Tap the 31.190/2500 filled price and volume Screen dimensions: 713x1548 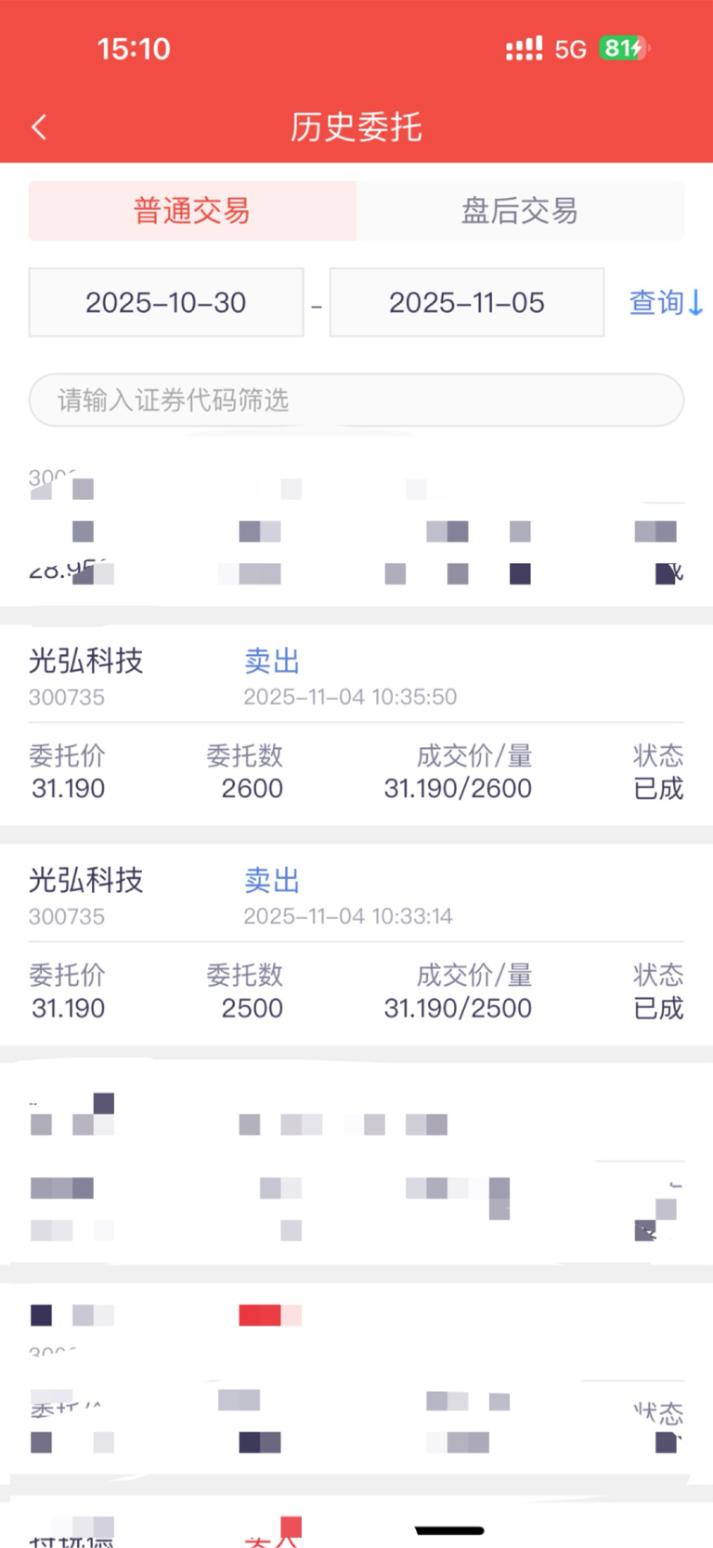coord(458,1008)
